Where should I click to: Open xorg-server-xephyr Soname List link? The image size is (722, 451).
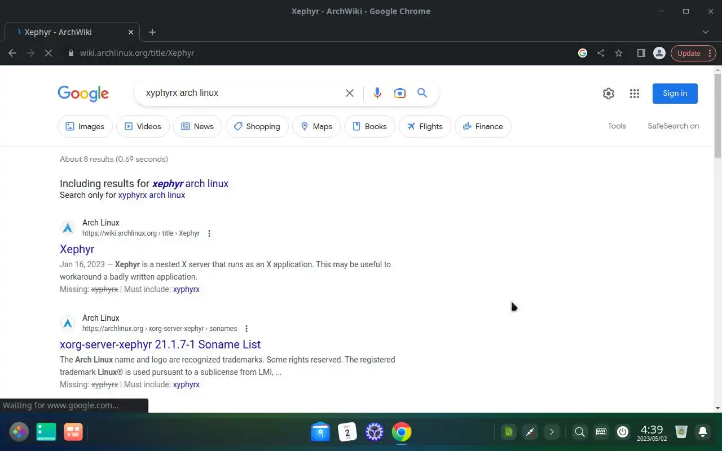[160, 344]
